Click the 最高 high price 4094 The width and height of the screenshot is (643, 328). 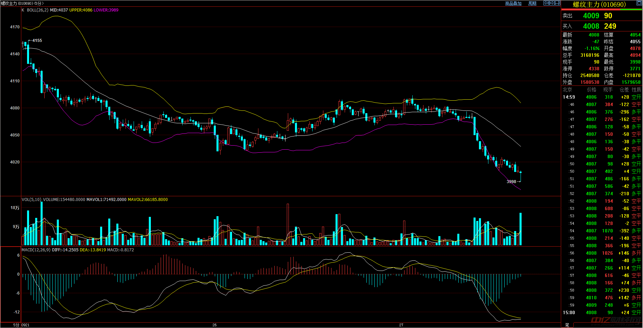coord(635,55)
